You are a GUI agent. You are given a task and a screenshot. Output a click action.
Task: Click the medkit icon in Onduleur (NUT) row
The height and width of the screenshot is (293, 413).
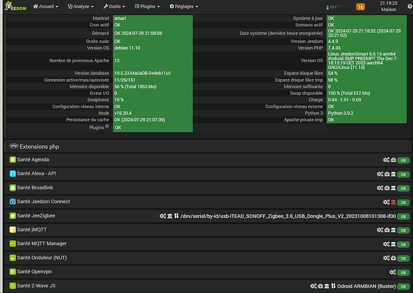[x=393, y=258]
